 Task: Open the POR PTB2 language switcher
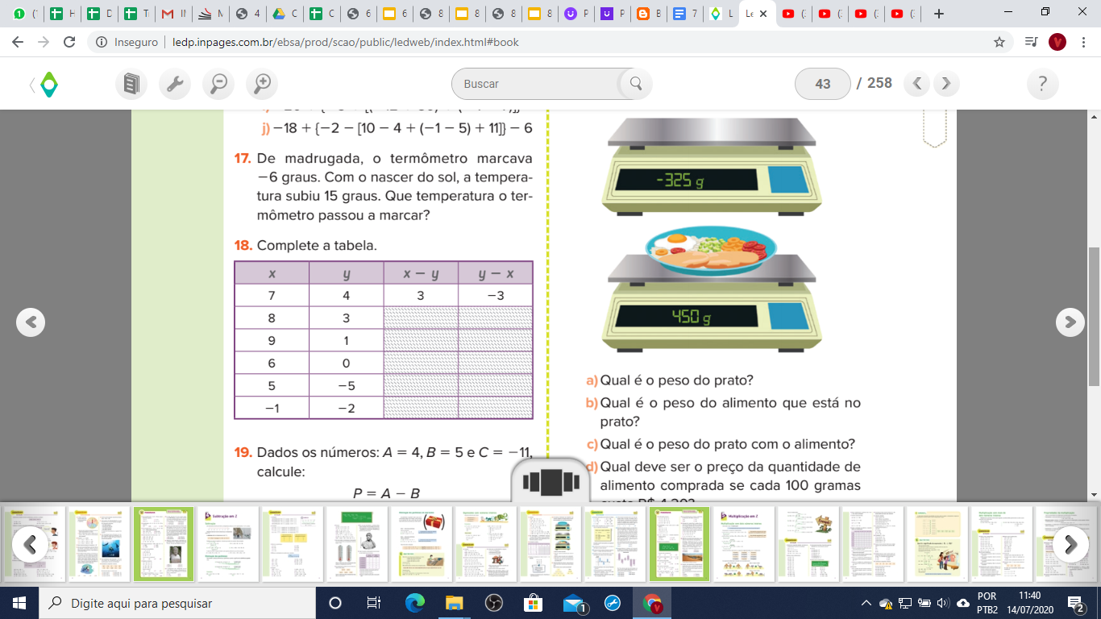coord(987,603)
